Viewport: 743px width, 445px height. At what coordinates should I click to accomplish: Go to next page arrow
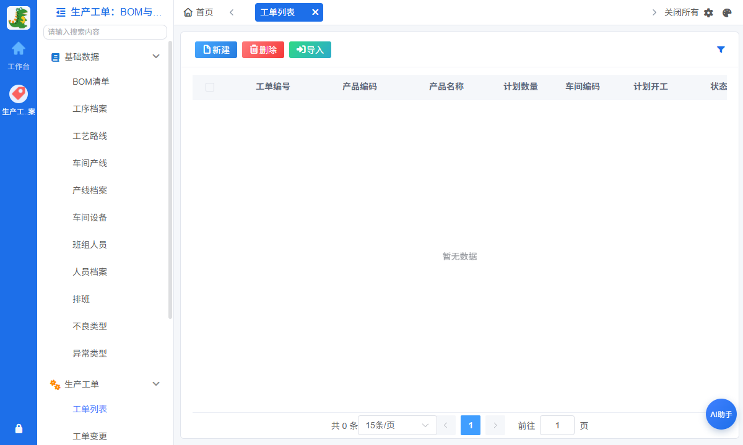pyautogui.click(x=495, y=425)
